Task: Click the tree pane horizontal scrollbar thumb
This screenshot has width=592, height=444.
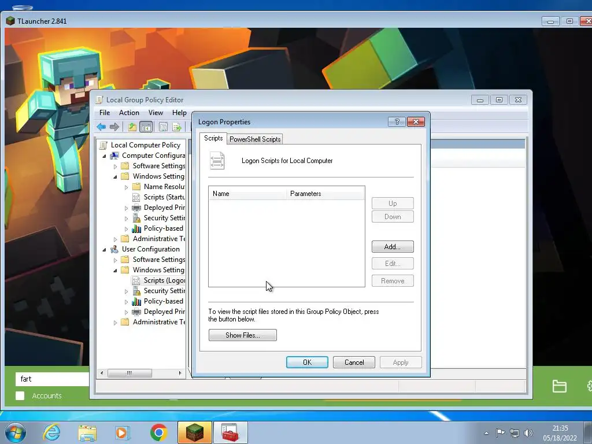Action: 129,373
